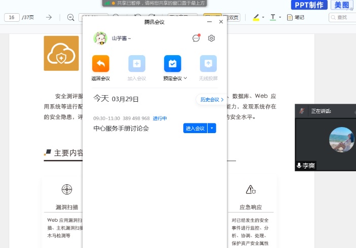The image size is (356, 248).
Task: Click the 李爽 participant video thumbnail
Action: tap(340, 140)
